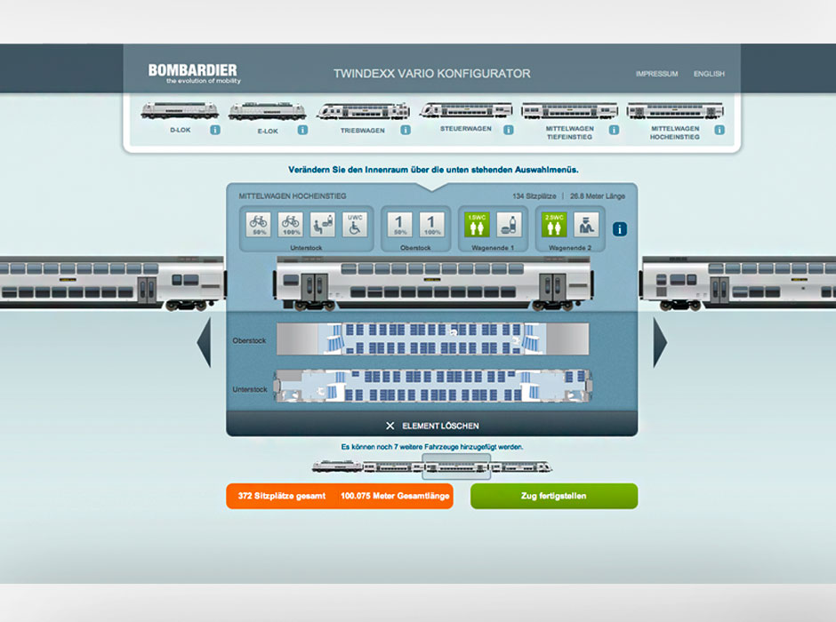
Task: Toggle the UWC wheelchair toilet option
Action: tap(355, 224)
